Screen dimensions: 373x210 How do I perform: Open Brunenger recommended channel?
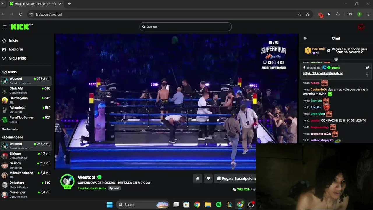click(26, 194)
